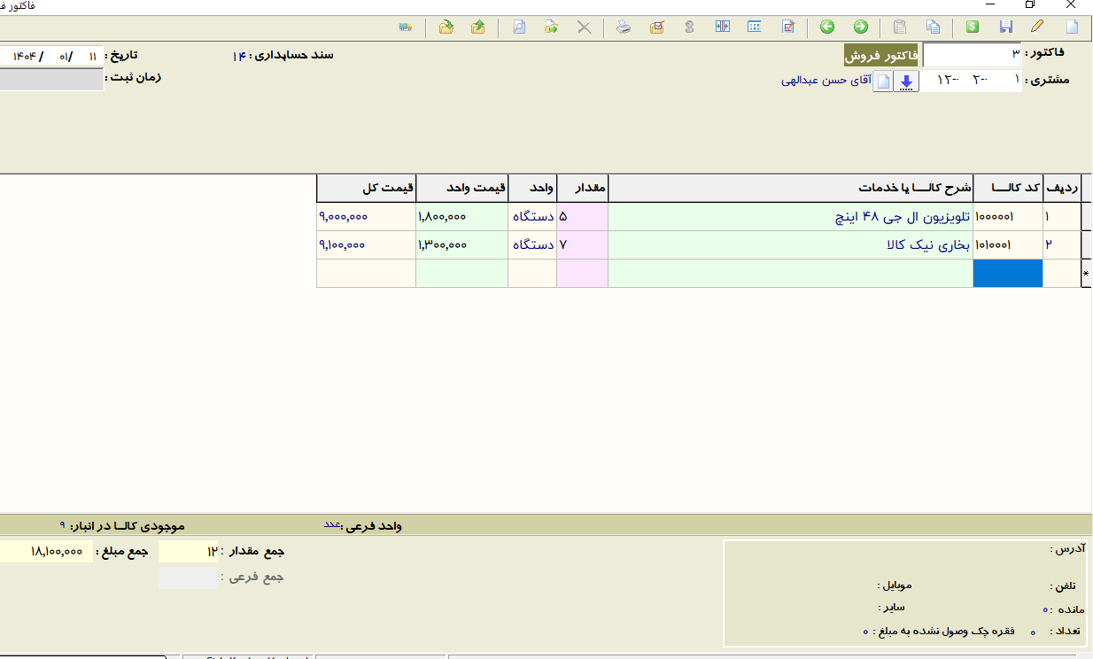Create a new blank invoice document
This screenshot has height=659, width=1093.
1072,27
